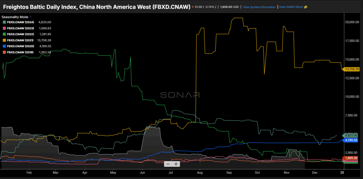
Task: Zoom in with the plus button
Action: coord(175,164)
